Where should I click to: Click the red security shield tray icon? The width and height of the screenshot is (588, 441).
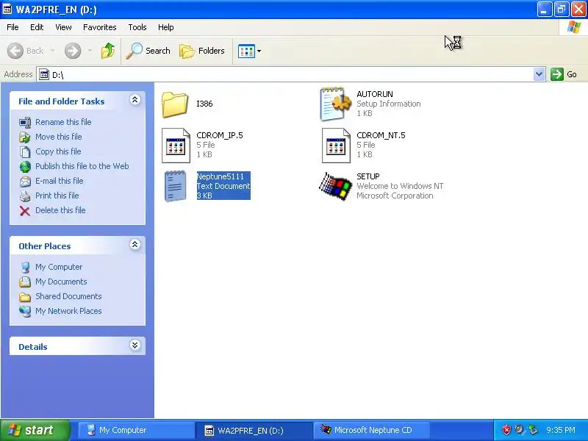click(x=506, y=430)
